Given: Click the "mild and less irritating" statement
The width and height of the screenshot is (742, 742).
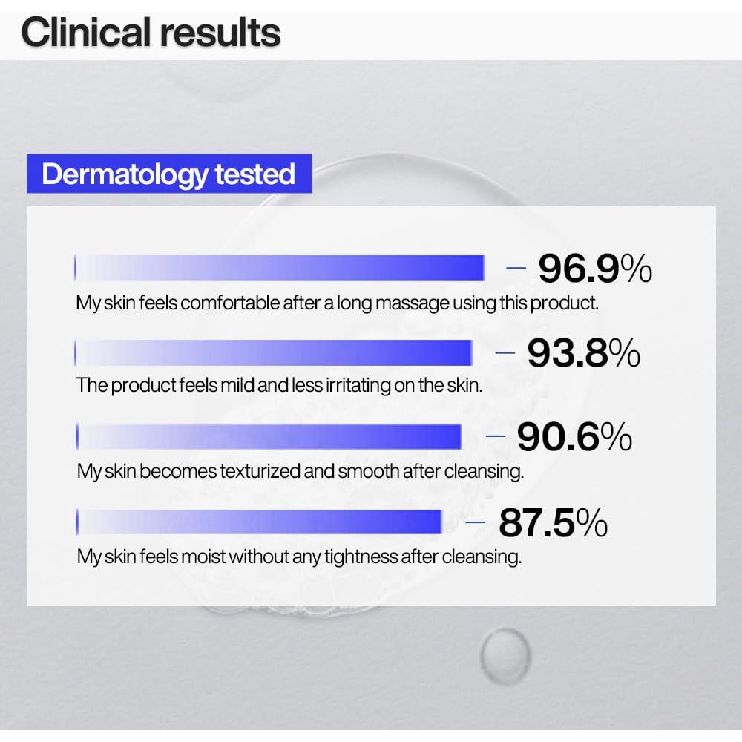Looking at the screenshot, I should [x=280, y=387].
